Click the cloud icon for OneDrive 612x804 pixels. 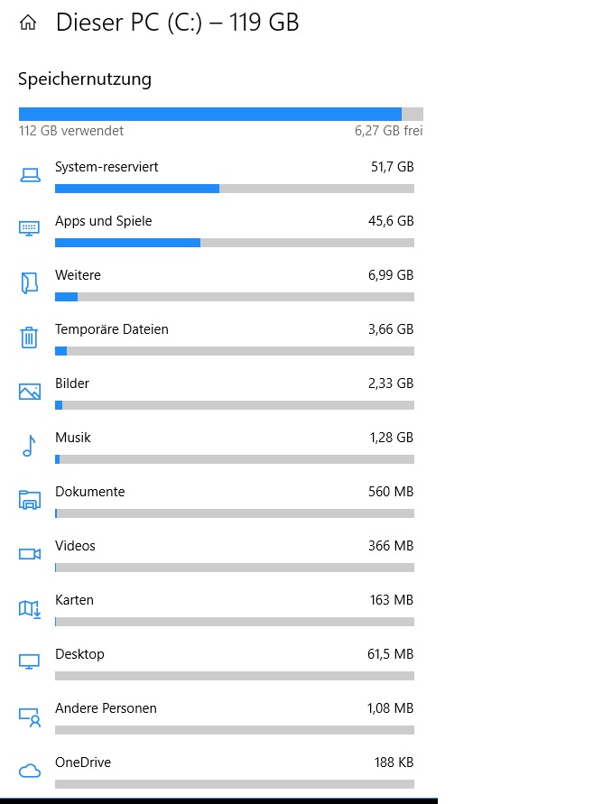[x=30, y=771]
